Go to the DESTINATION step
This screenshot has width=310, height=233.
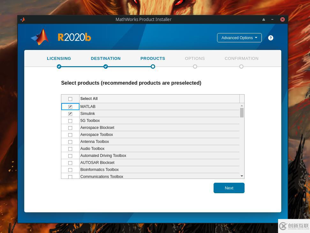[x=106, y=58]
